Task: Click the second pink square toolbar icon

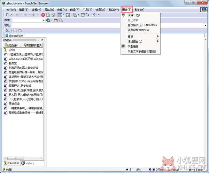Action: pos(20,31)
